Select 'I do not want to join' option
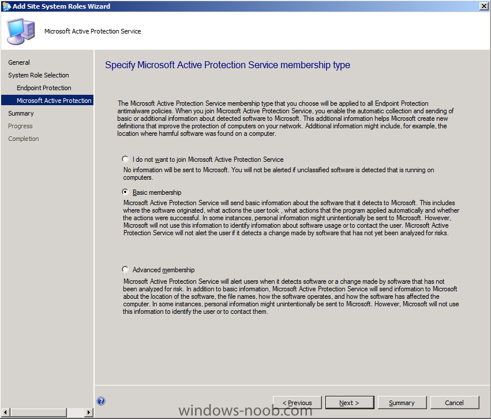Image resolution: width=491 pixels, height=419 pixels. (125, 159)
